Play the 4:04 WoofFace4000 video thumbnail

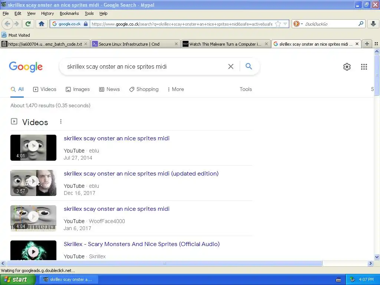pos(33,218)
